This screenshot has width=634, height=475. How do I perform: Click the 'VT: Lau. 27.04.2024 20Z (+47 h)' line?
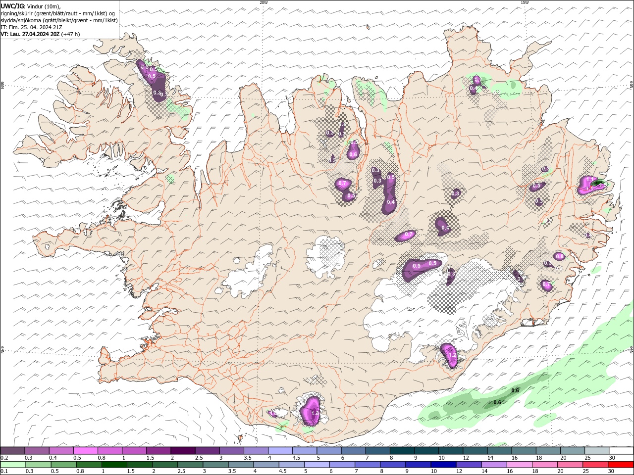click(x=40, y=34)
